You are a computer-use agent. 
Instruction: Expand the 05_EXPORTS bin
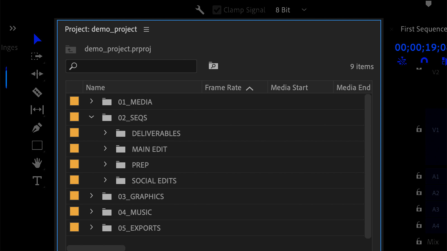tap(91, 227)
